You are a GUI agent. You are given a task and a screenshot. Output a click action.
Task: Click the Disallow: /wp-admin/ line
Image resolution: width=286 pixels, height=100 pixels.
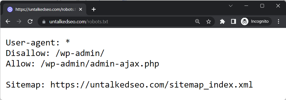[x=55, y=53]
